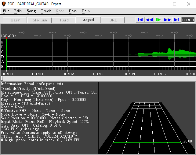Open the Edit menu
Image resolution: width=196 pixels, height=155 pixels.
18,11
